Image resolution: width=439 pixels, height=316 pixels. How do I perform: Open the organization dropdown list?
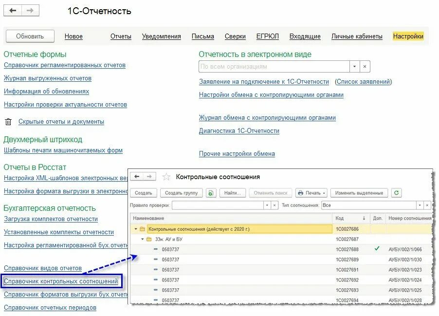coord(354,67)
